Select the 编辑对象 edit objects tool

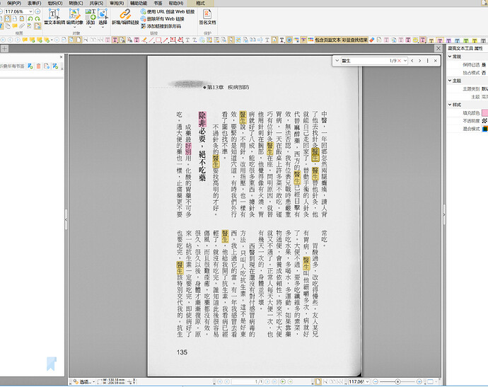[x=75, y=17]
